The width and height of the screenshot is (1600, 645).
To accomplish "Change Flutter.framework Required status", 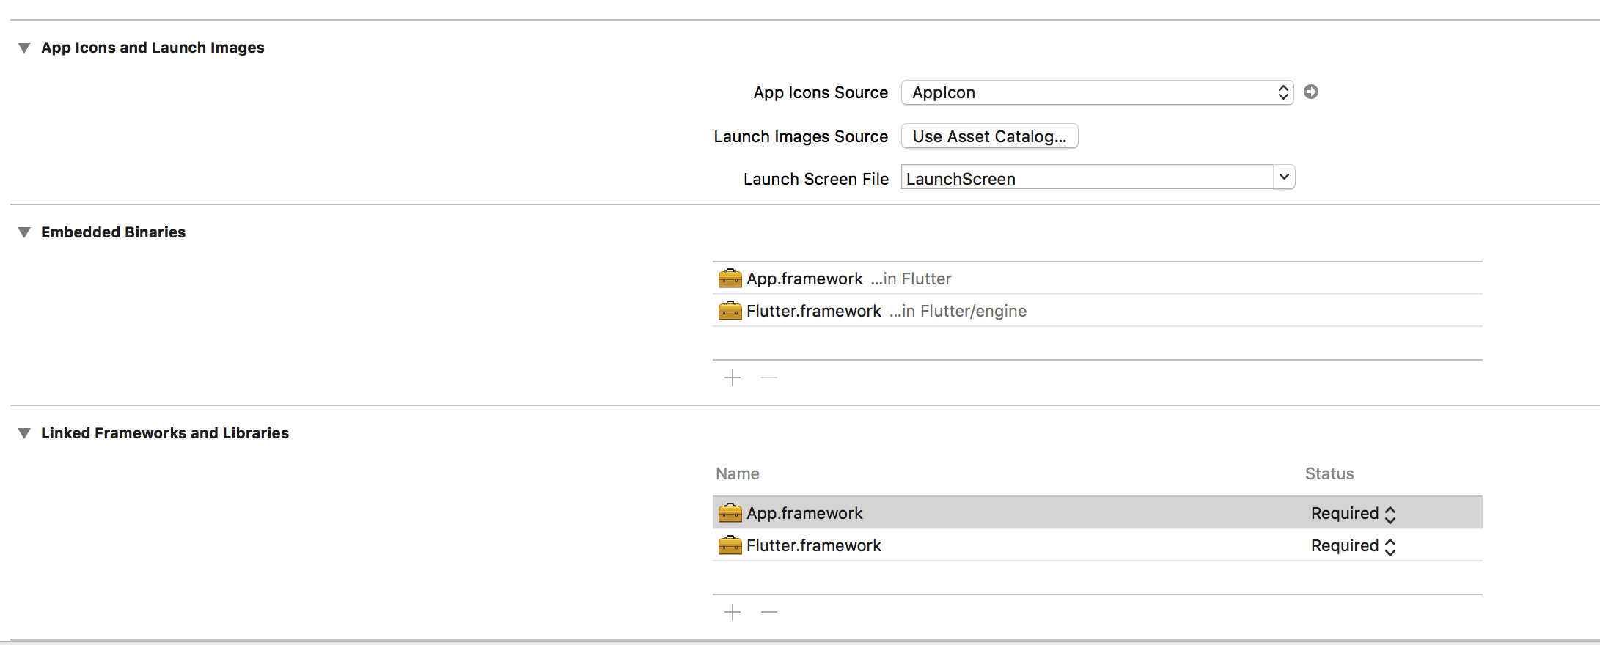I will (x=1354, y=546).
